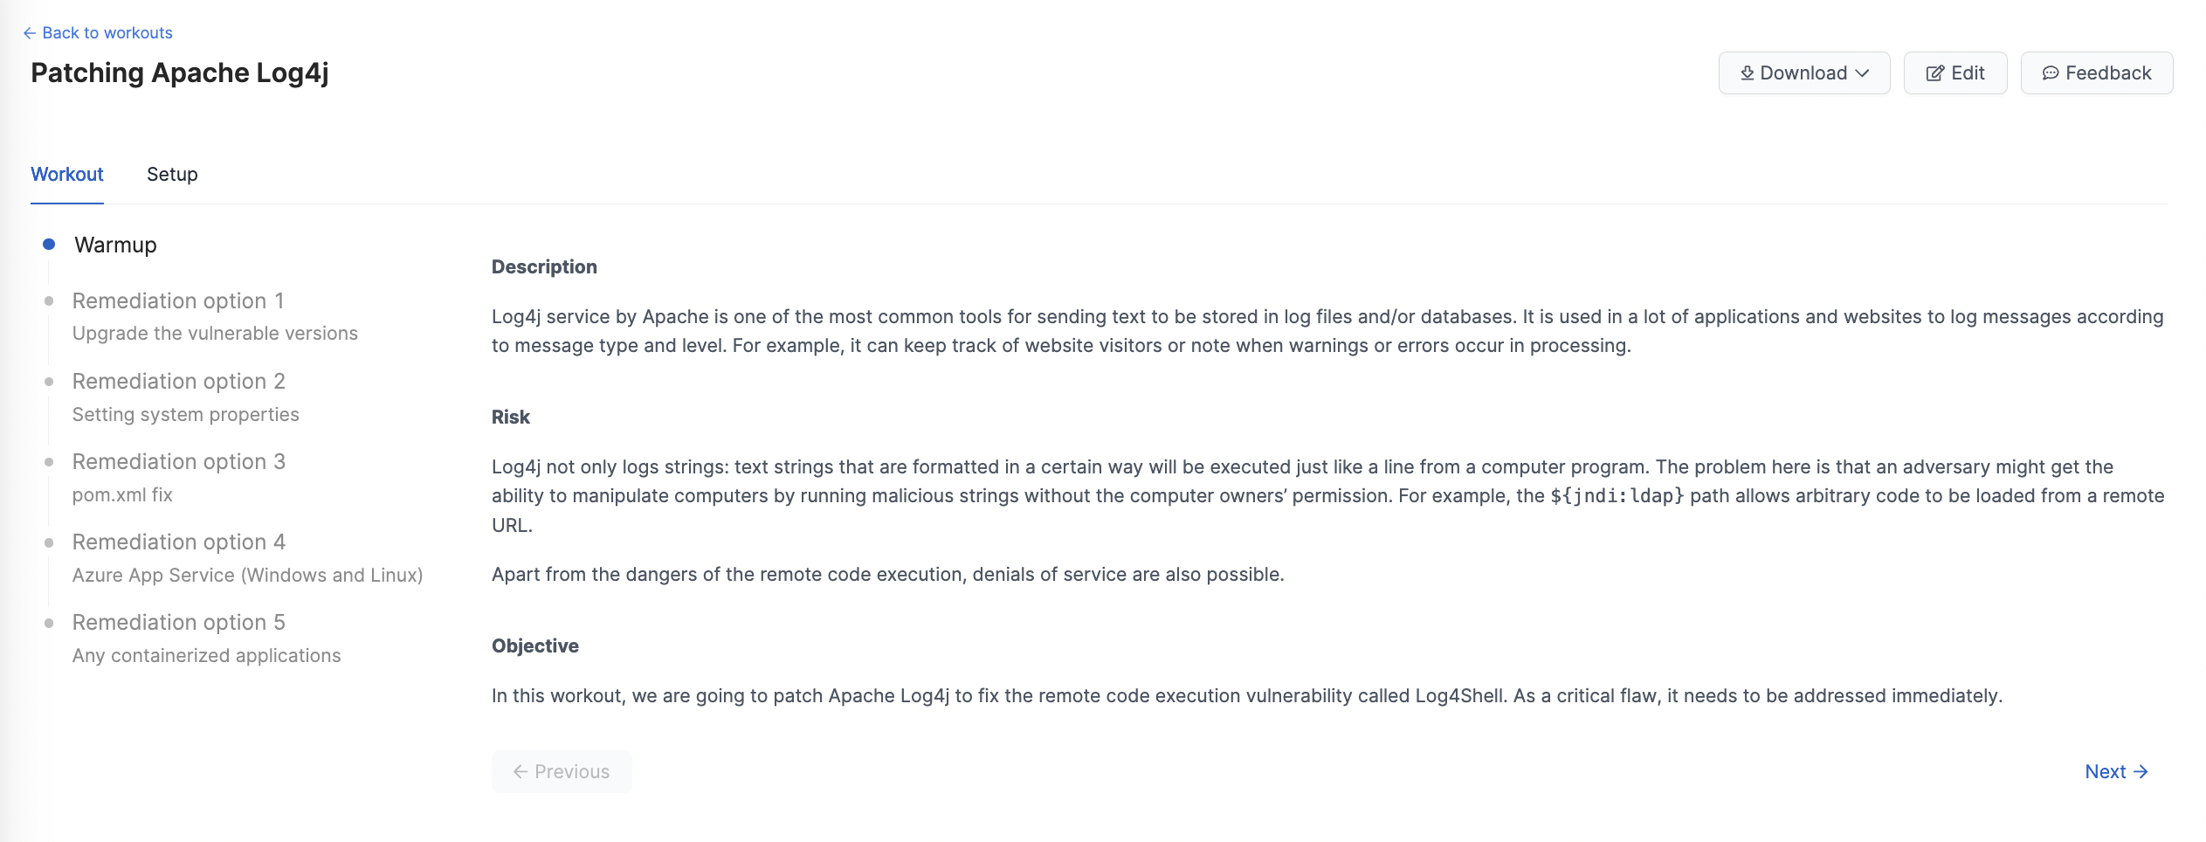Image resolution: width=2206 pixels, height=842 pixels.
Task: Open the Feedback button
Action: [2096, 73]
